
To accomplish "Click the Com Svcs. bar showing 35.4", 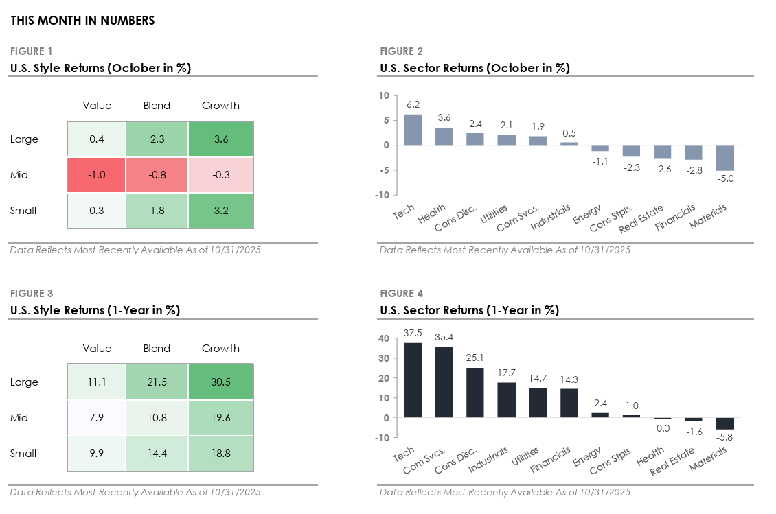I will click(444, 382).
